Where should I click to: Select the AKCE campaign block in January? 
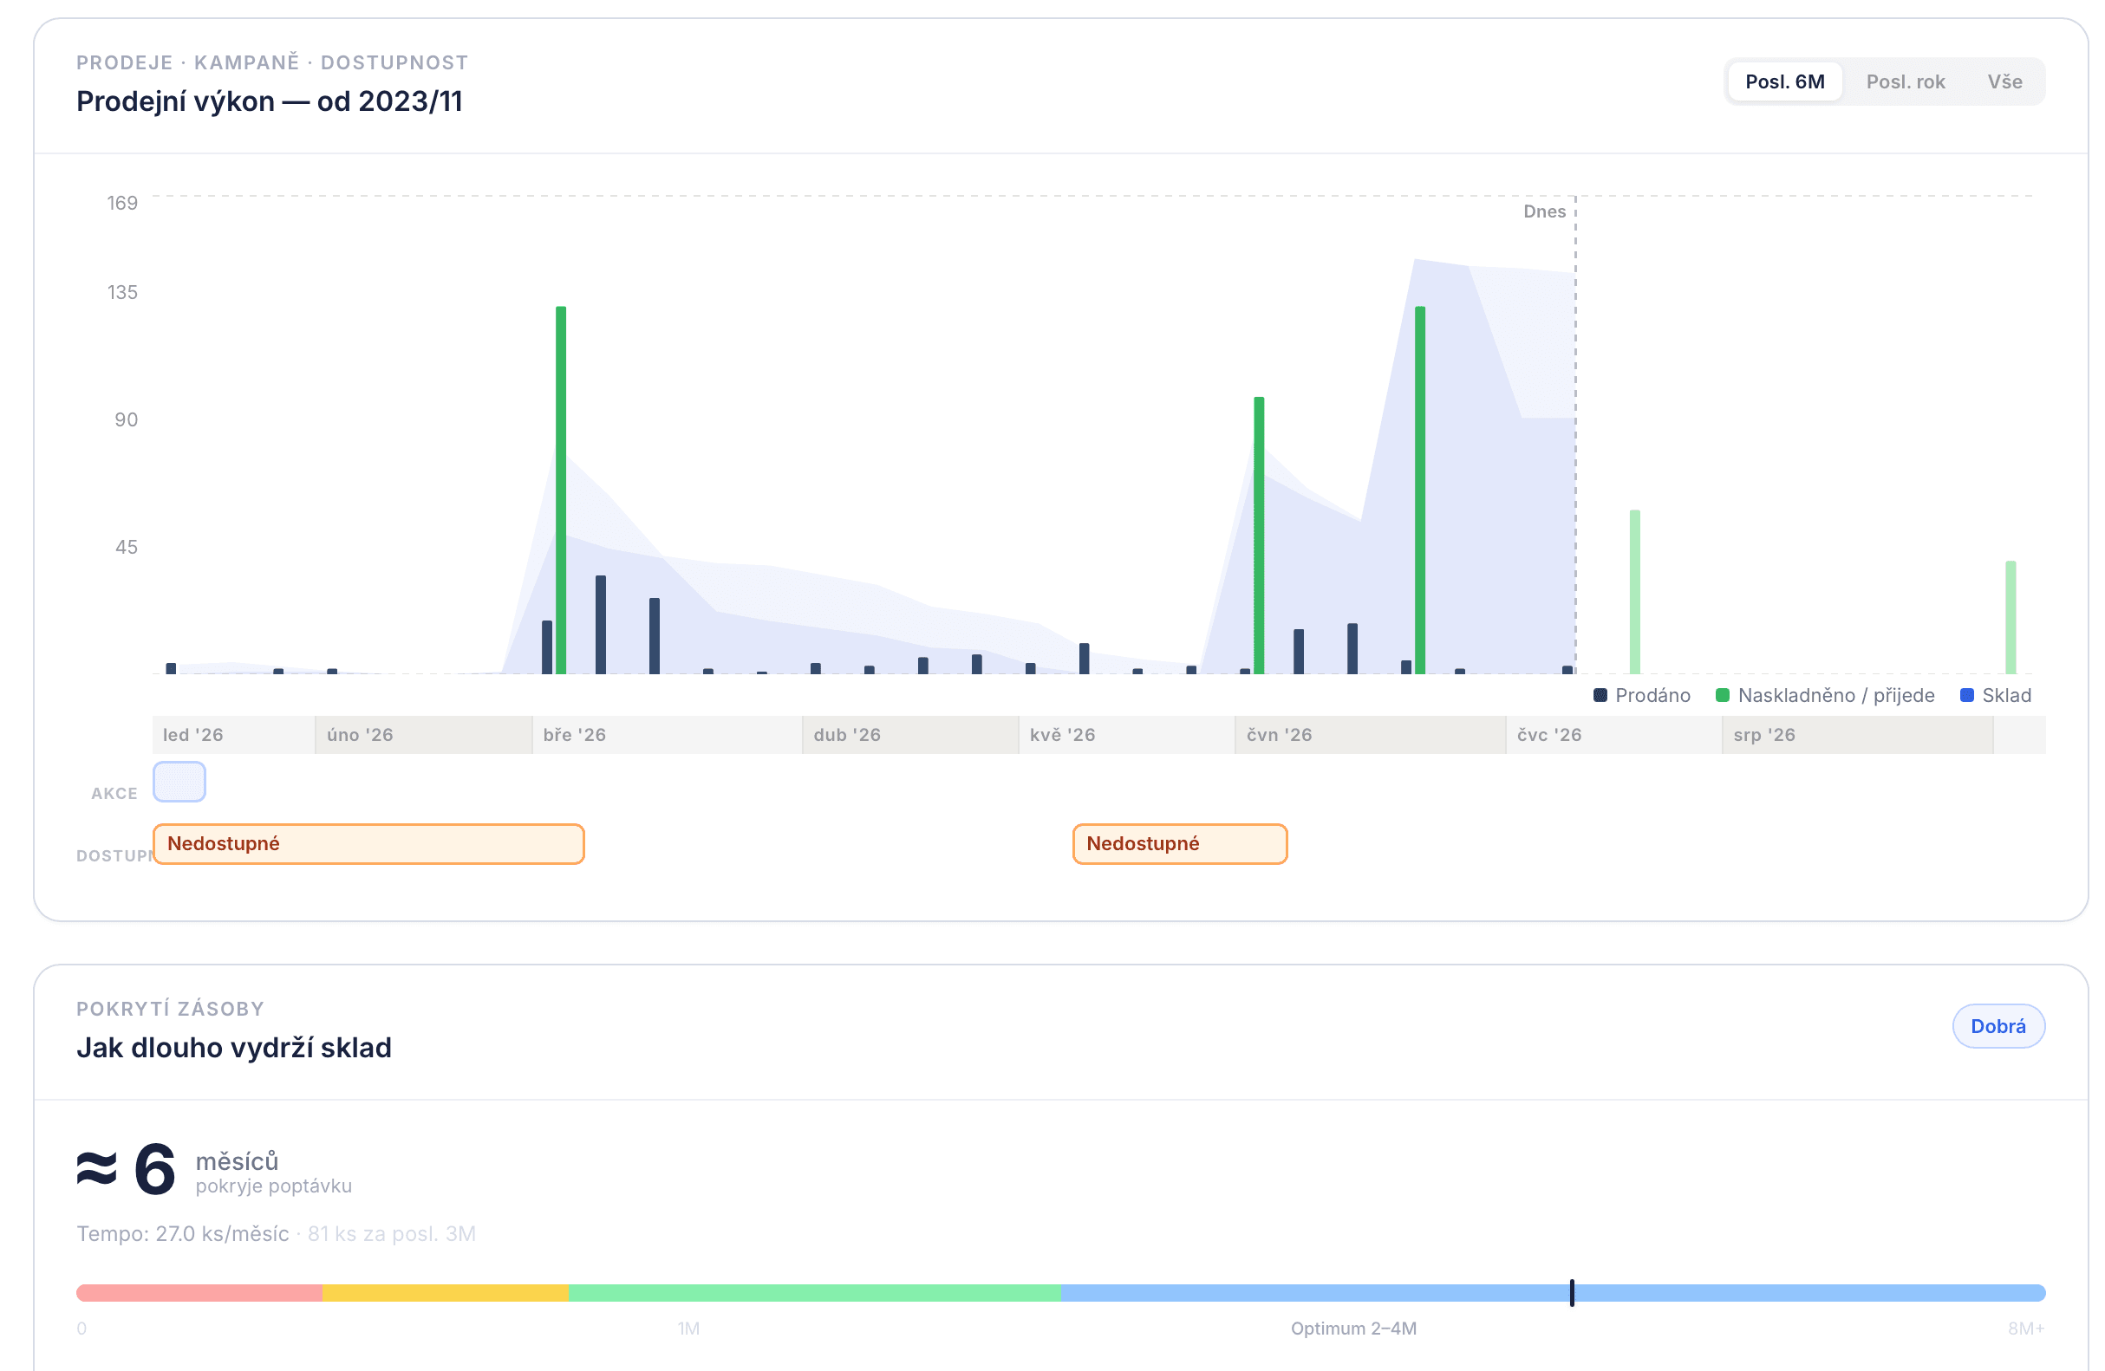(179, 782)
